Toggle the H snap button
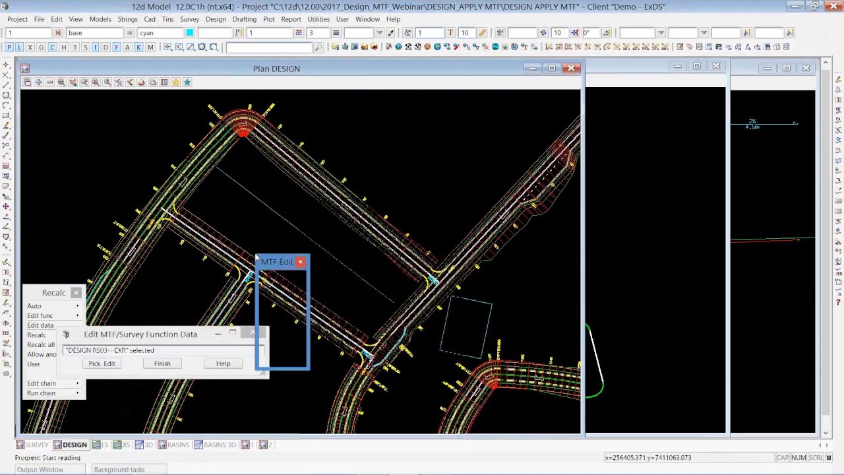Screen dimensions: 844x475 tap(63, 47)
